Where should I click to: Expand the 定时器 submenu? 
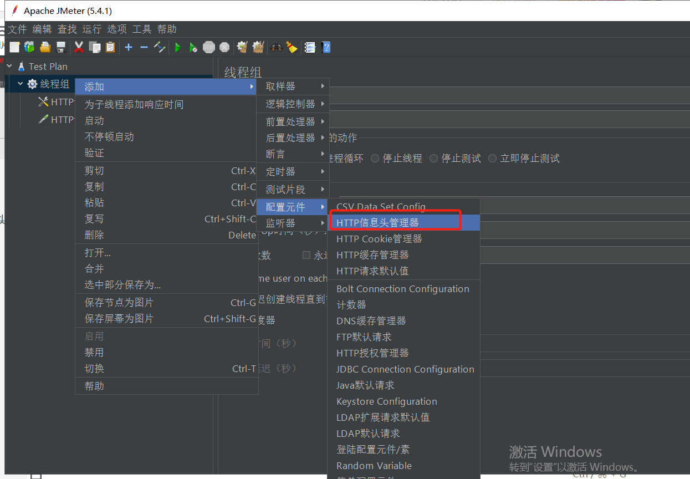pyautogui.click(x=293, y=172)
